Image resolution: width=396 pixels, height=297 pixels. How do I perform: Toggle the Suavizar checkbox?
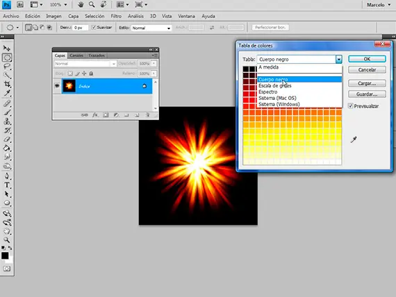tap(94, 27)
